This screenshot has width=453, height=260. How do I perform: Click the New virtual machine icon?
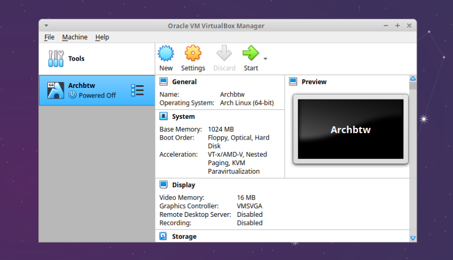coord(166,53)
